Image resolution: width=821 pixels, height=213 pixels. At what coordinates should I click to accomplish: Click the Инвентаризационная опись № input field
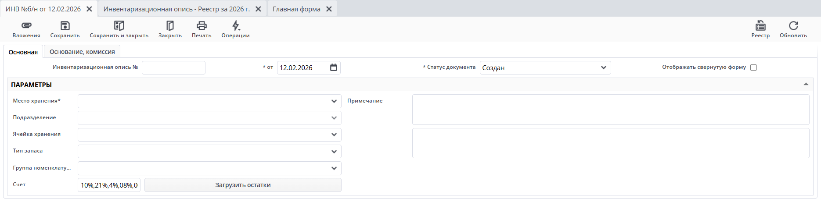point(173,67)
